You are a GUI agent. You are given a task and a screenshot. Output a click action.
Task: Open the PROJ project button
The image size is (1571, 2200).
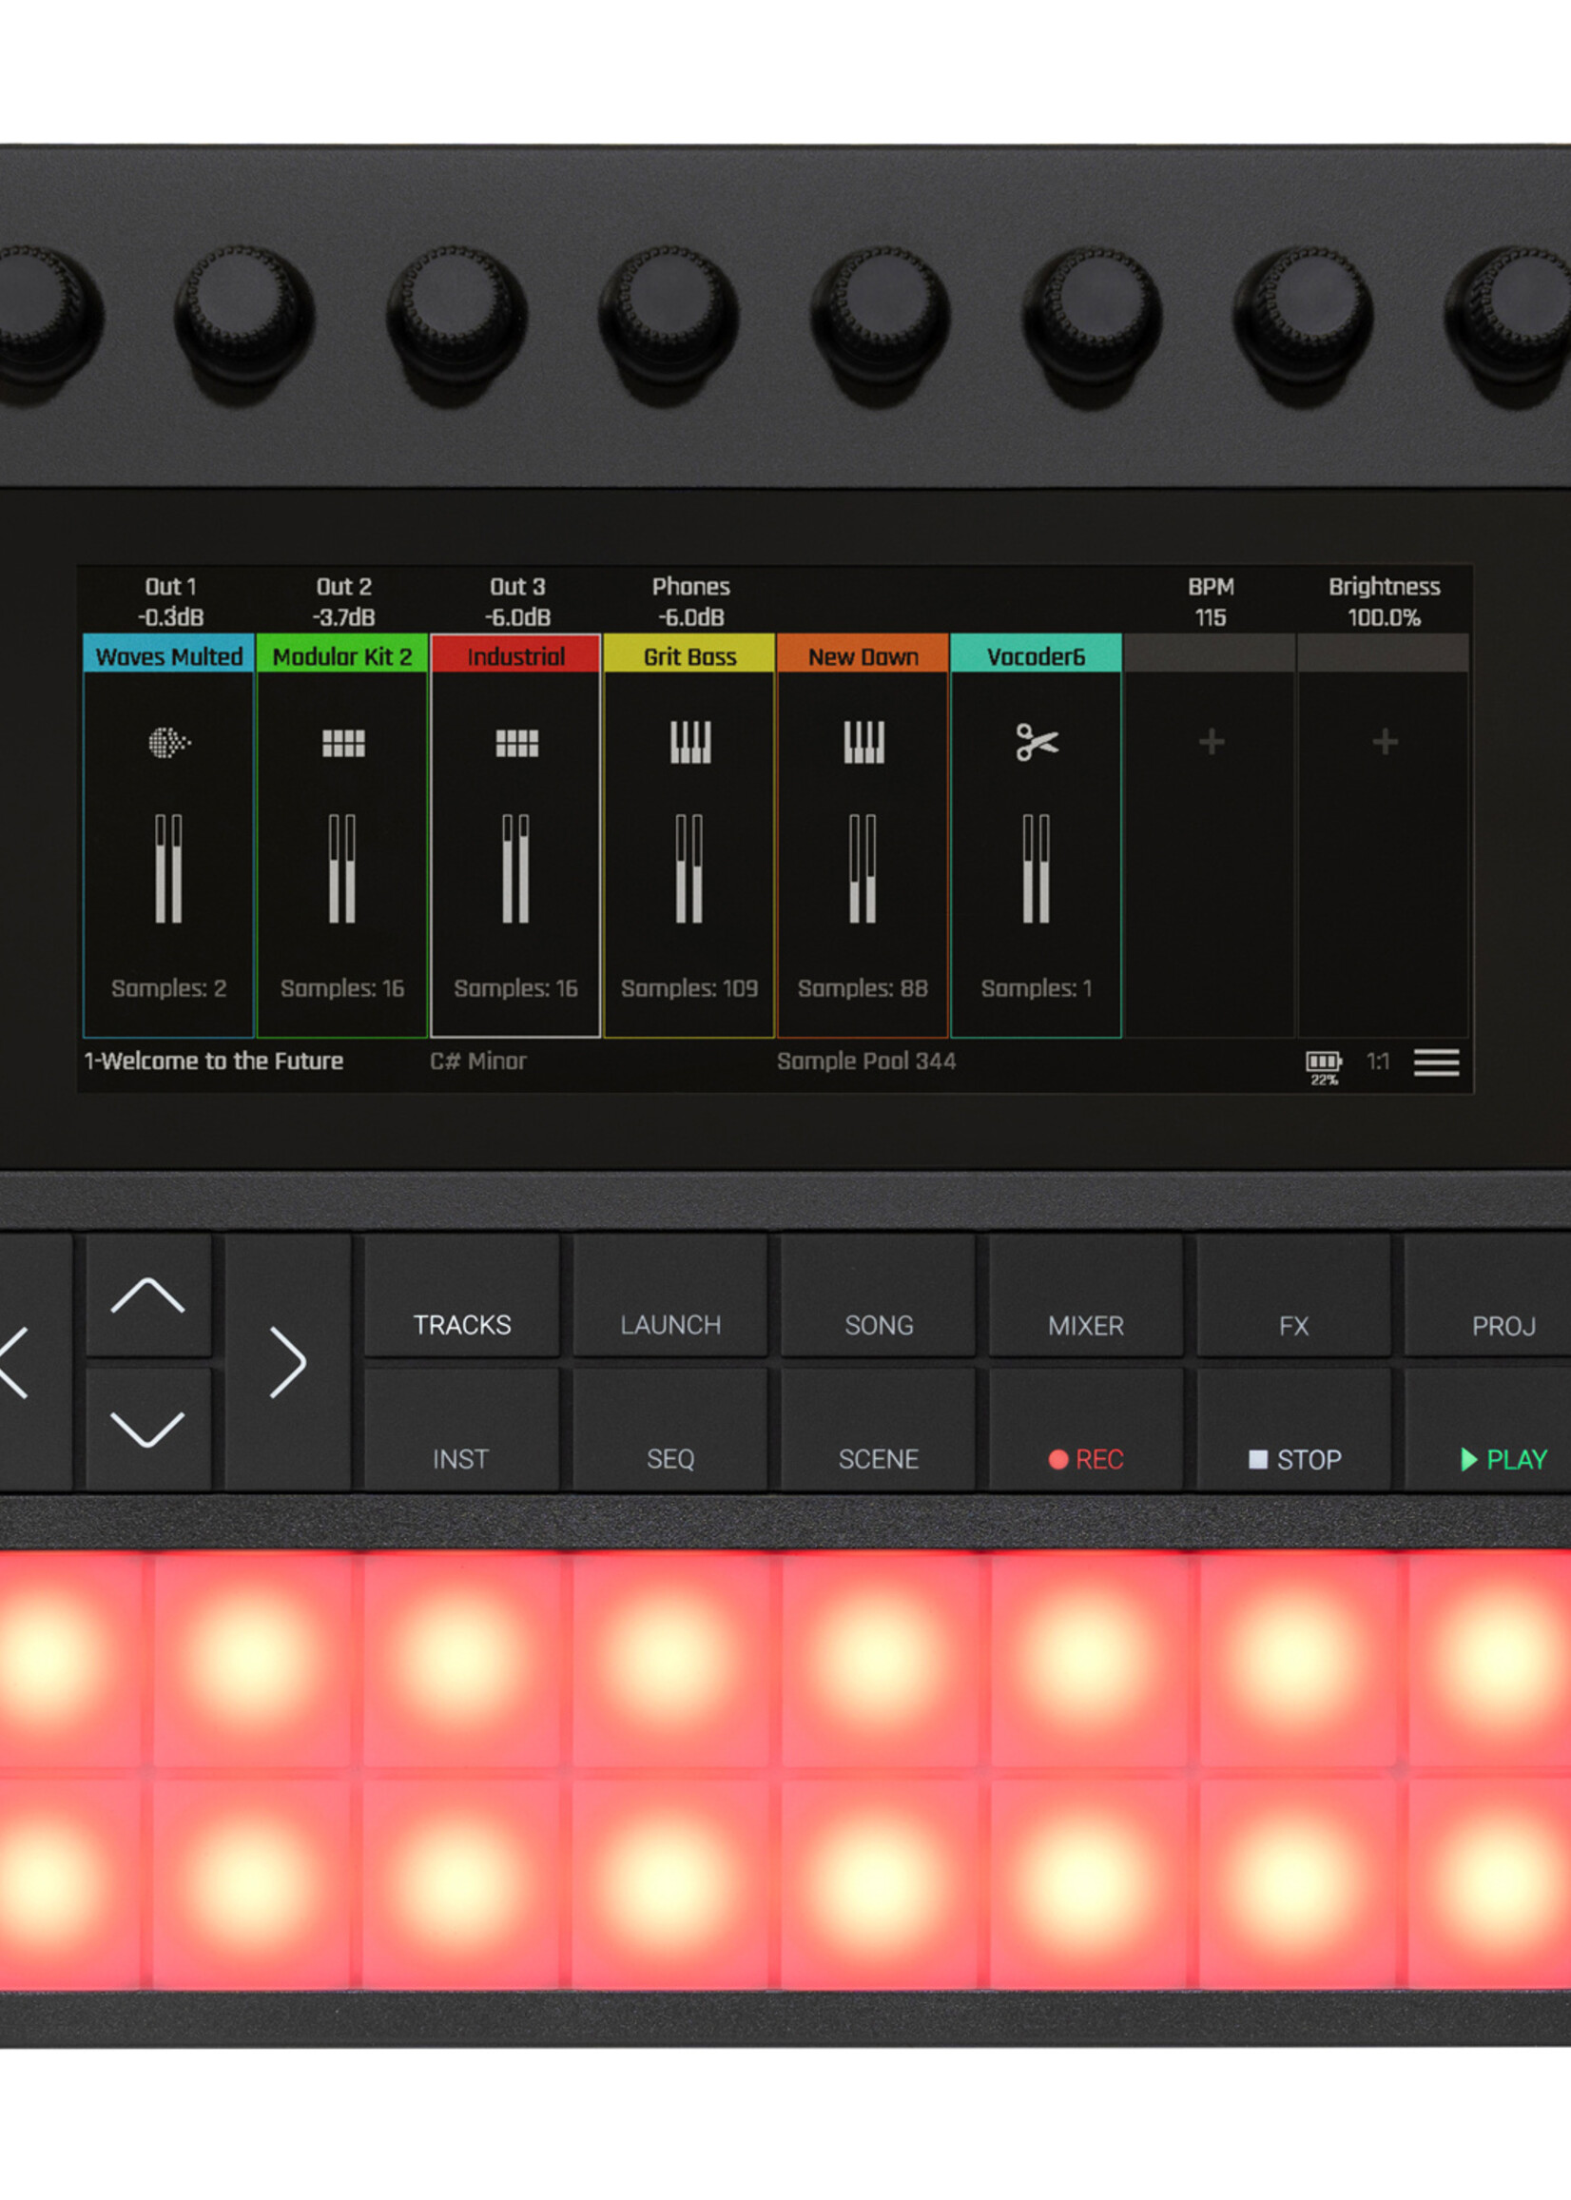[x=1490, y=1295]
